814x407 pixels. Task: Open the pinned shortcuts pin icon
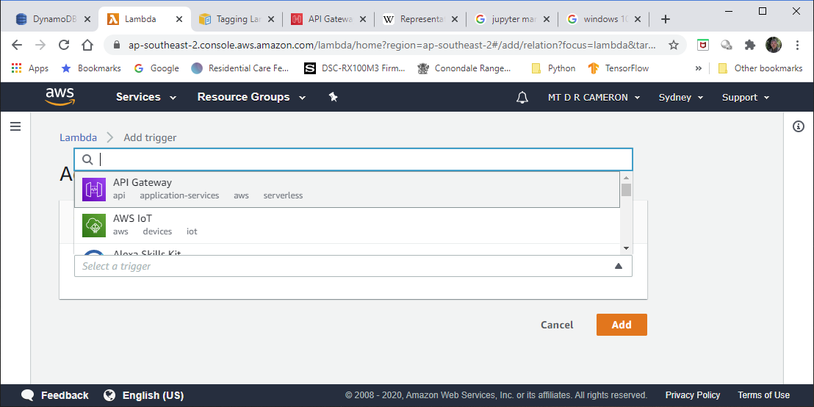[334, 97]
